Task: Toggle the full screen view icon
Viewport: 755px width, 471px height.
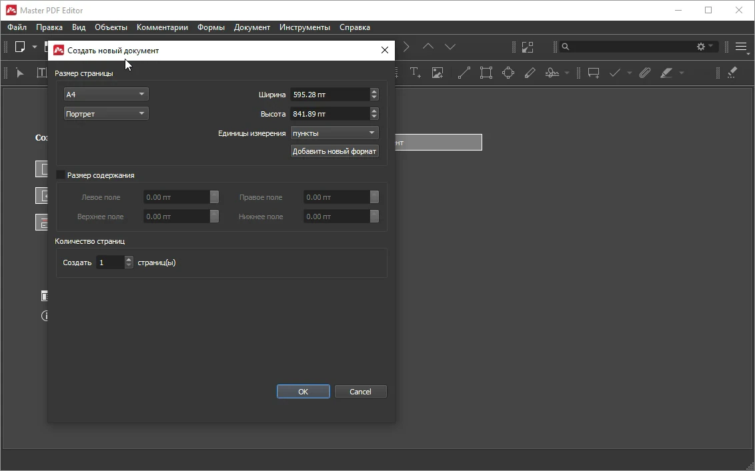Action: (528, 47)
